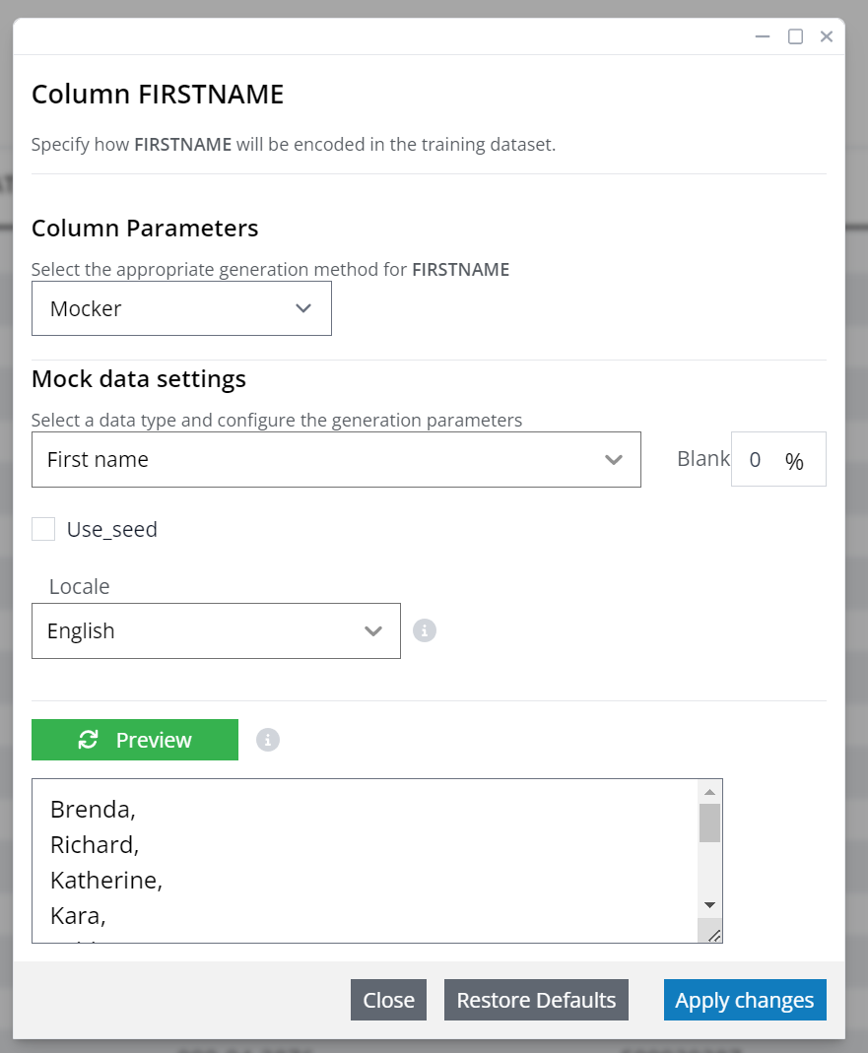Enable the Use_seed checkbox
Image resolution: width=868 pixels, height=1053 pixels.
(43, 529)
